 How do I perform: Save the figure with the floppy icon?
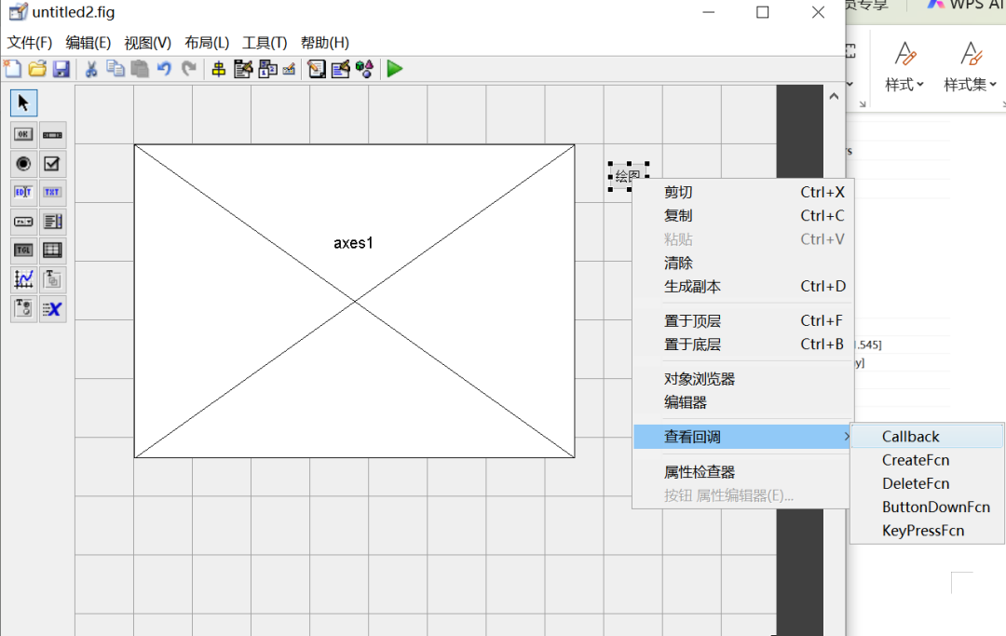pyautogui.click(x=61, y=69)
